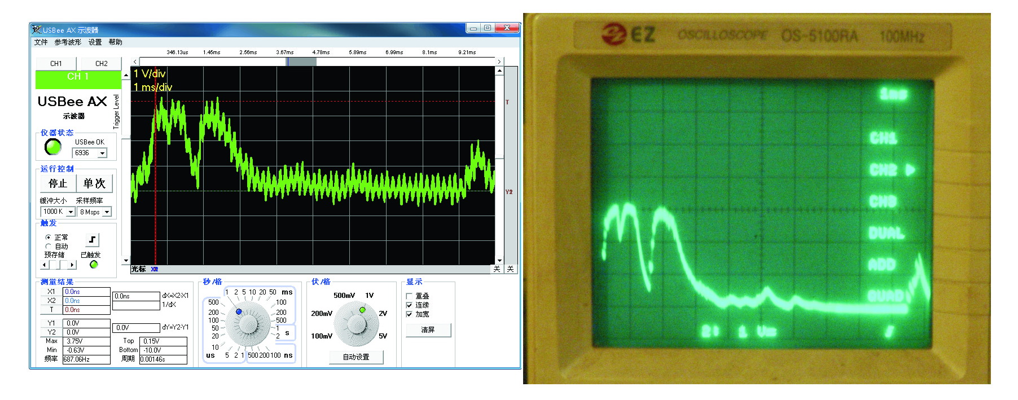Click the 5V label on volts dial
Viewport: 1018px width, 400px height.
pos(383,336)
